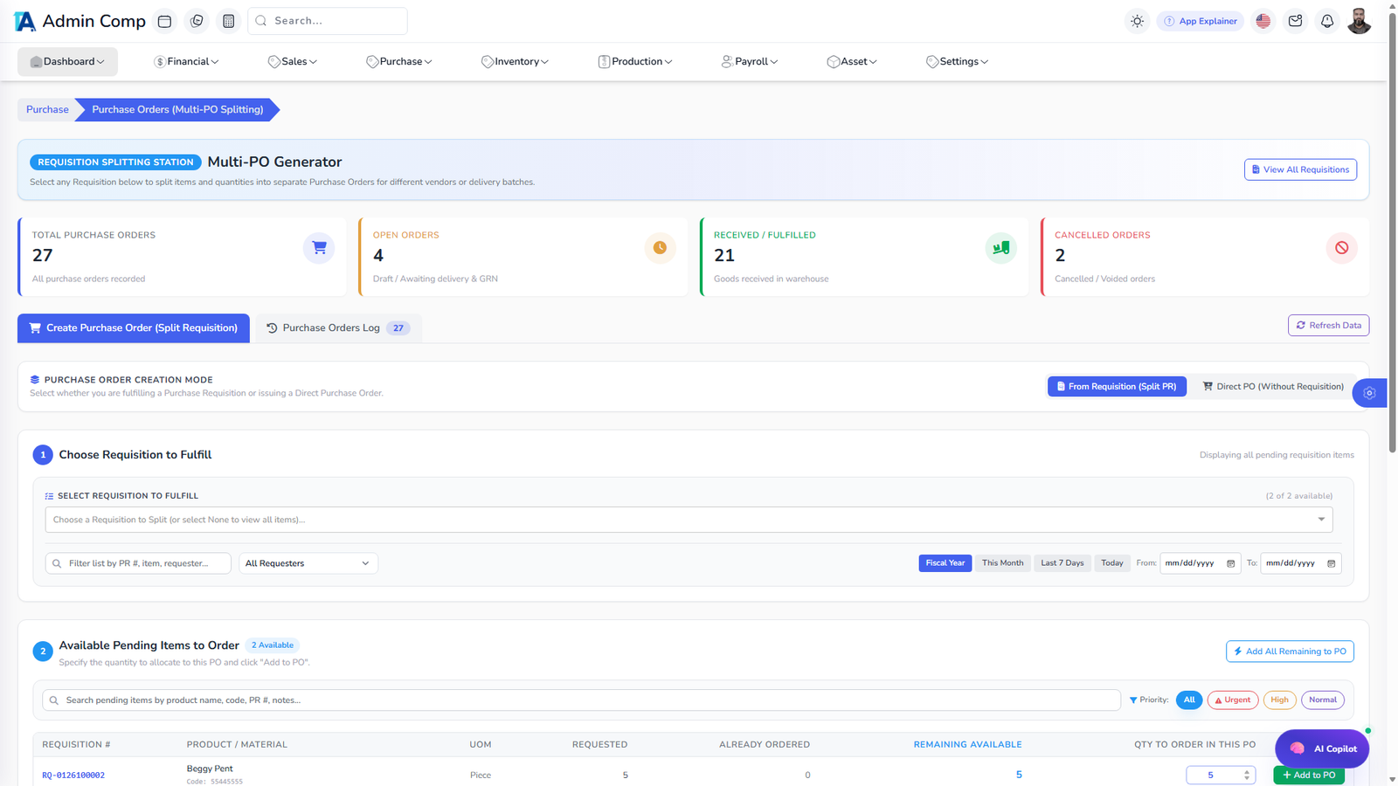Expand the Sales menu
The height and width of the screenshot is (786, 1398).
pos(293,61)
